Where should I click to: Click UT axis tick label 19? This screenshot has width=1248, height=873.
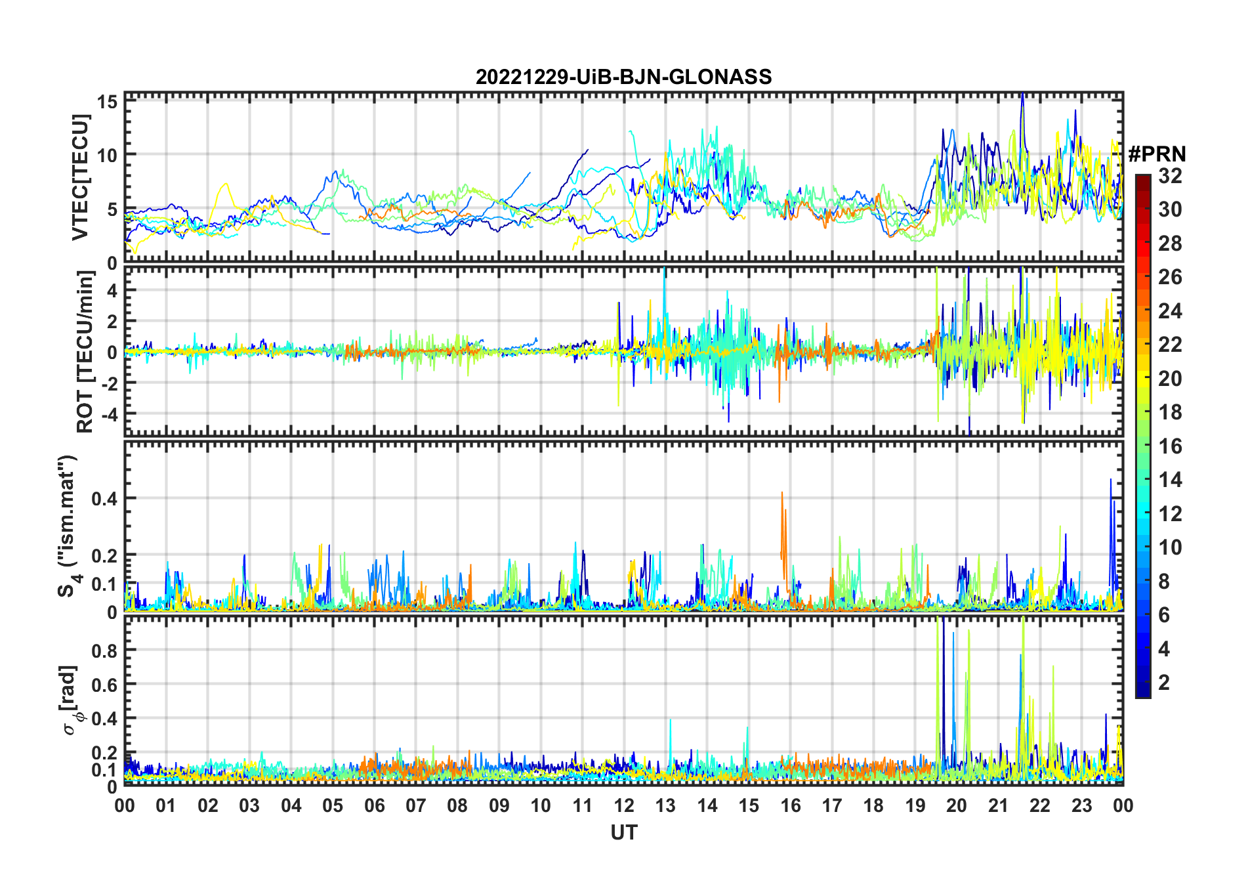pos(915,805)
